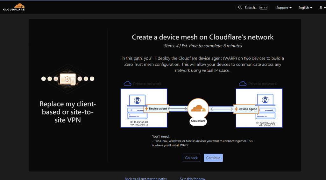Click the right Private network cloud icon
The width and height of the screenshot is (326, 180).
243,84
